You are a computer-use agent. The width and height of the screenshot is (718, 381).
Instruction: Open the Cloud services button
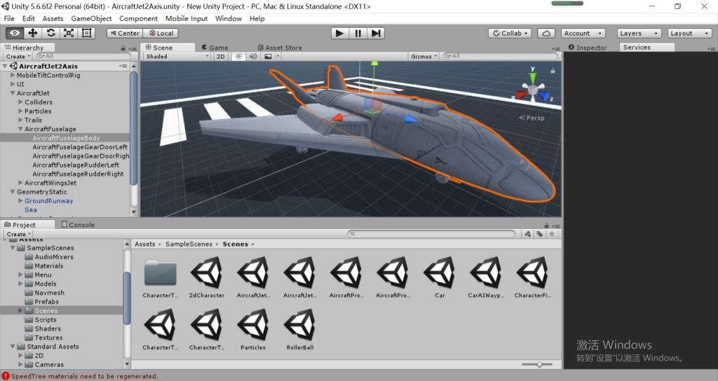[x=546, y=34]
